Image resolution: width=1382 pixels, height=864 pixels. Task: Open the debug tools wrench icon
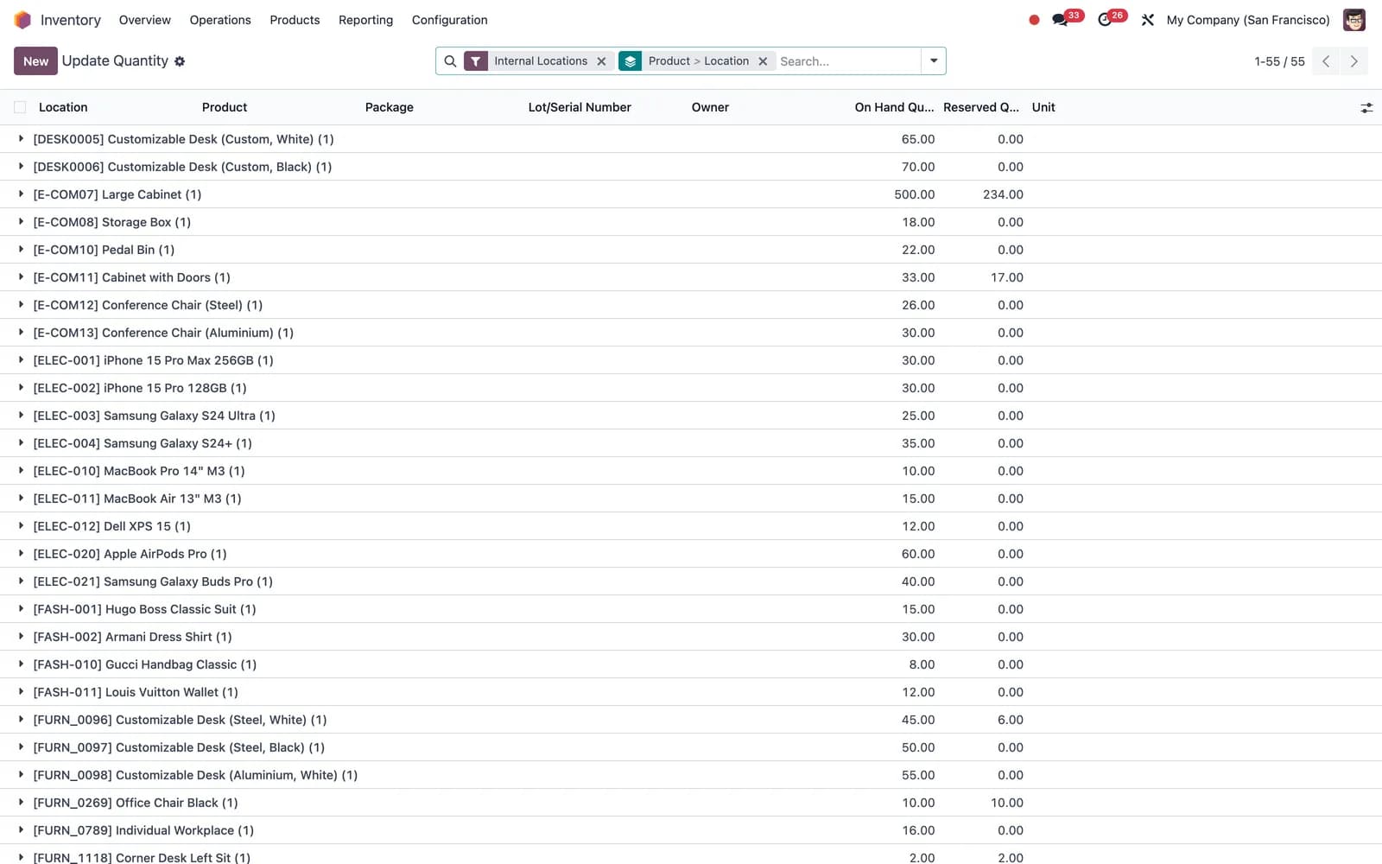pyautogui.click(x=1148, y=20)
